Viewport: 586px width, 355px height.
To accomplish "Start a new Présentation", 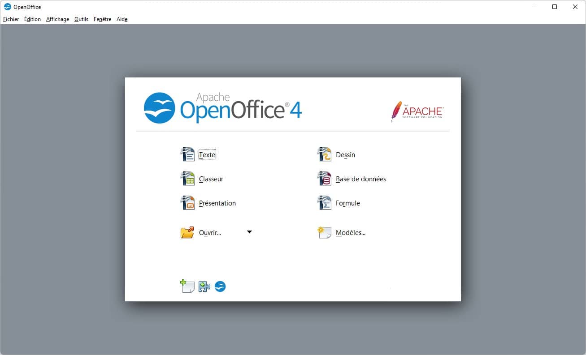I will tap(217, 203).
